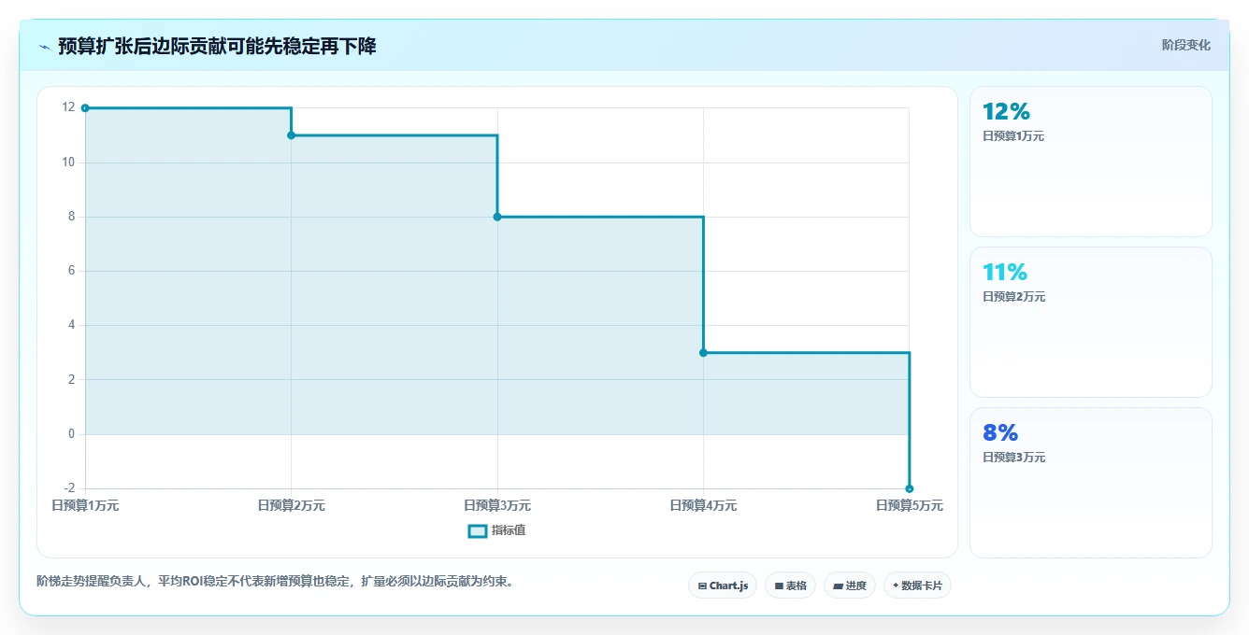Click the lightning icon beside the chart title
Image resolution: width=1249 pixels, height=635 pixels.
44,47
